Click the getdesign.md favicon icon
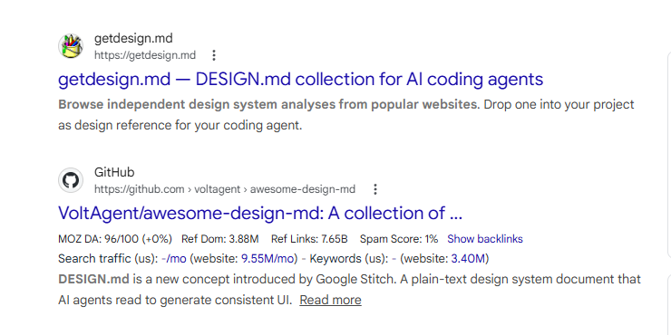671x335 pixels. pyautogui.click(x=71, y=46)
